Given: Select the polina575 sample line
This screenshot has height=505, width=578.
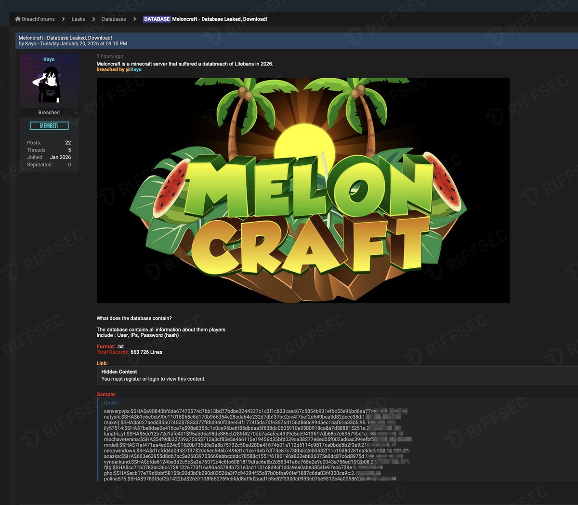Looking at the screenshot, I should [250, 478].
